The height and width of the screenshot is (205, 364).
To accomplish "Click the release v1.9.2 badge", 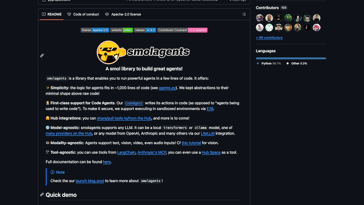I will coord(145,30).
